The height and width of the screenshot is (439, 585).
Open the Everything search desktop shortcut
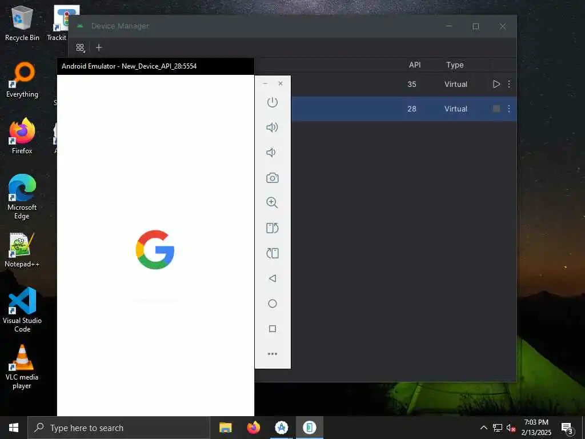click(x=22, y=80)
